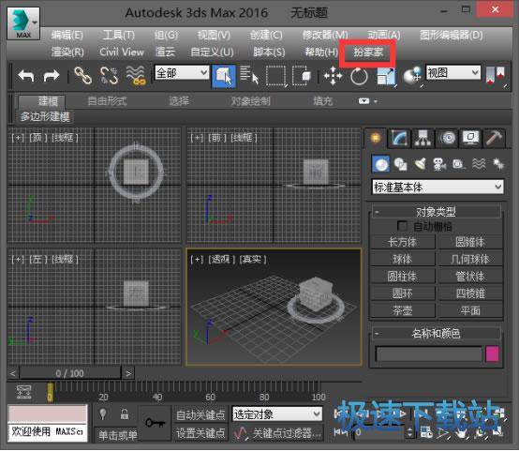Step time slider forward with > arrow
This screenshot has height=451, width=519.
click(128, 374)
